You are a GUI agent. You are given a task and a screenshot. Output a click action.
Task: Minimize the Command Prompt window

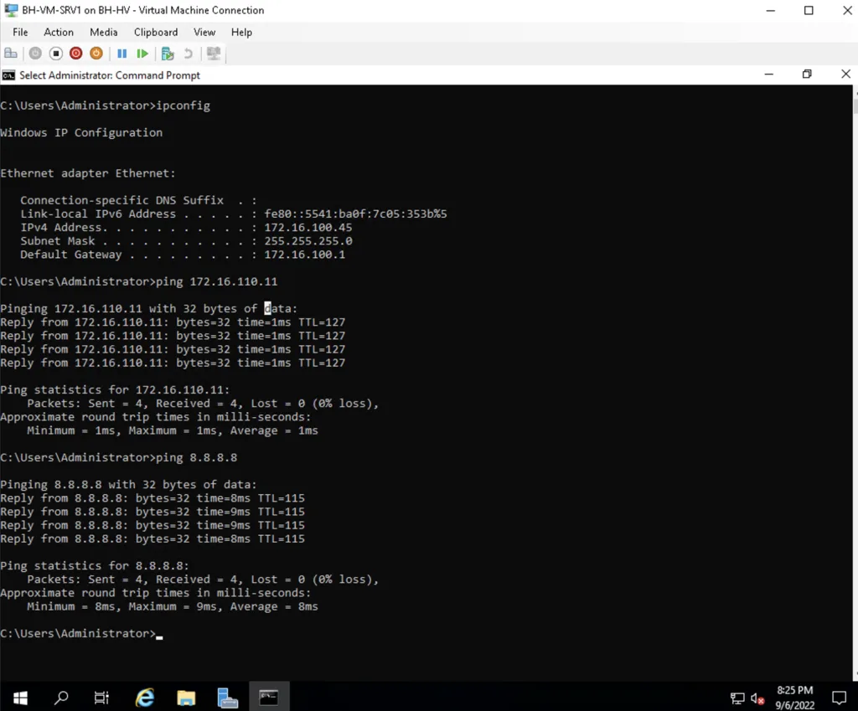click(769, 75)
